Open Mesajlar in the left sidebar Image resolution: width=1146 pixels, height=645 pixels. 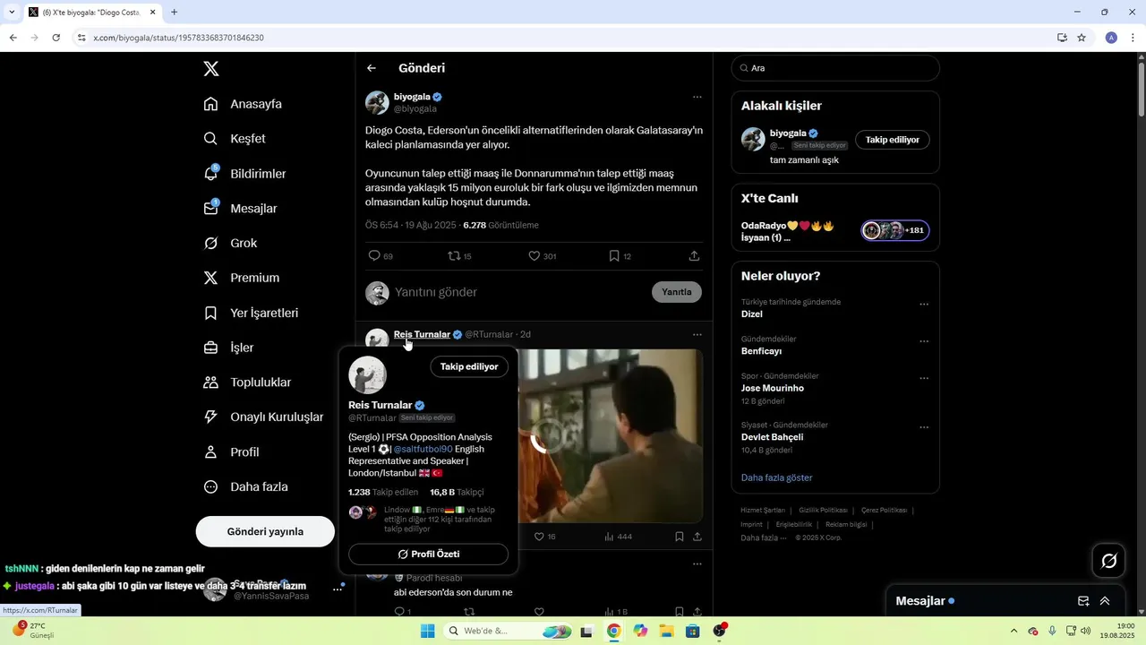(240, 209)
